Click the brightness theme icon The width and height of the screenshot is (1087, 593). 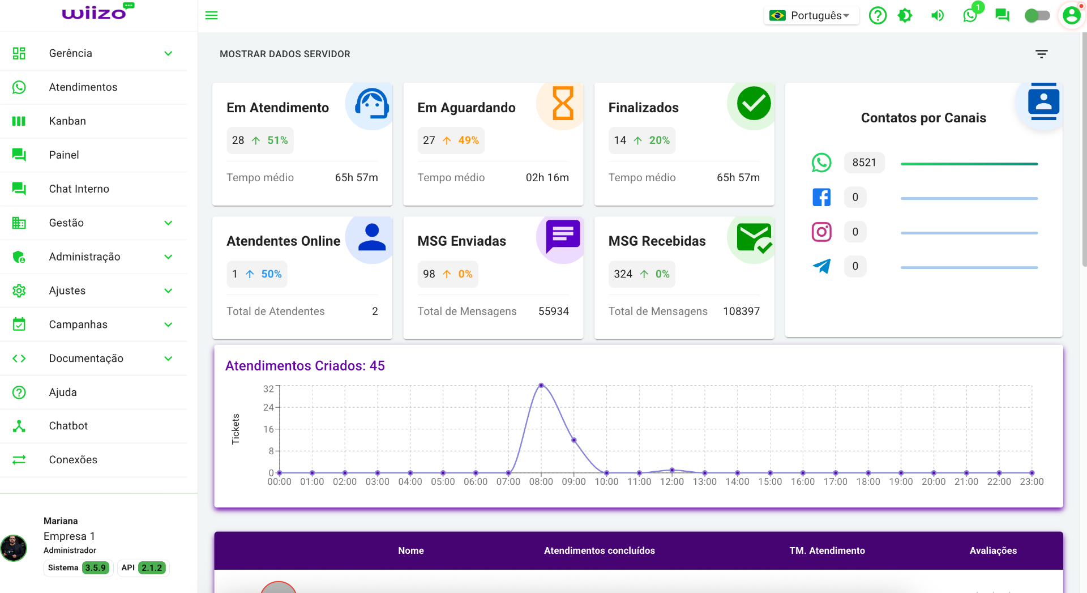(x=905, y=15)
